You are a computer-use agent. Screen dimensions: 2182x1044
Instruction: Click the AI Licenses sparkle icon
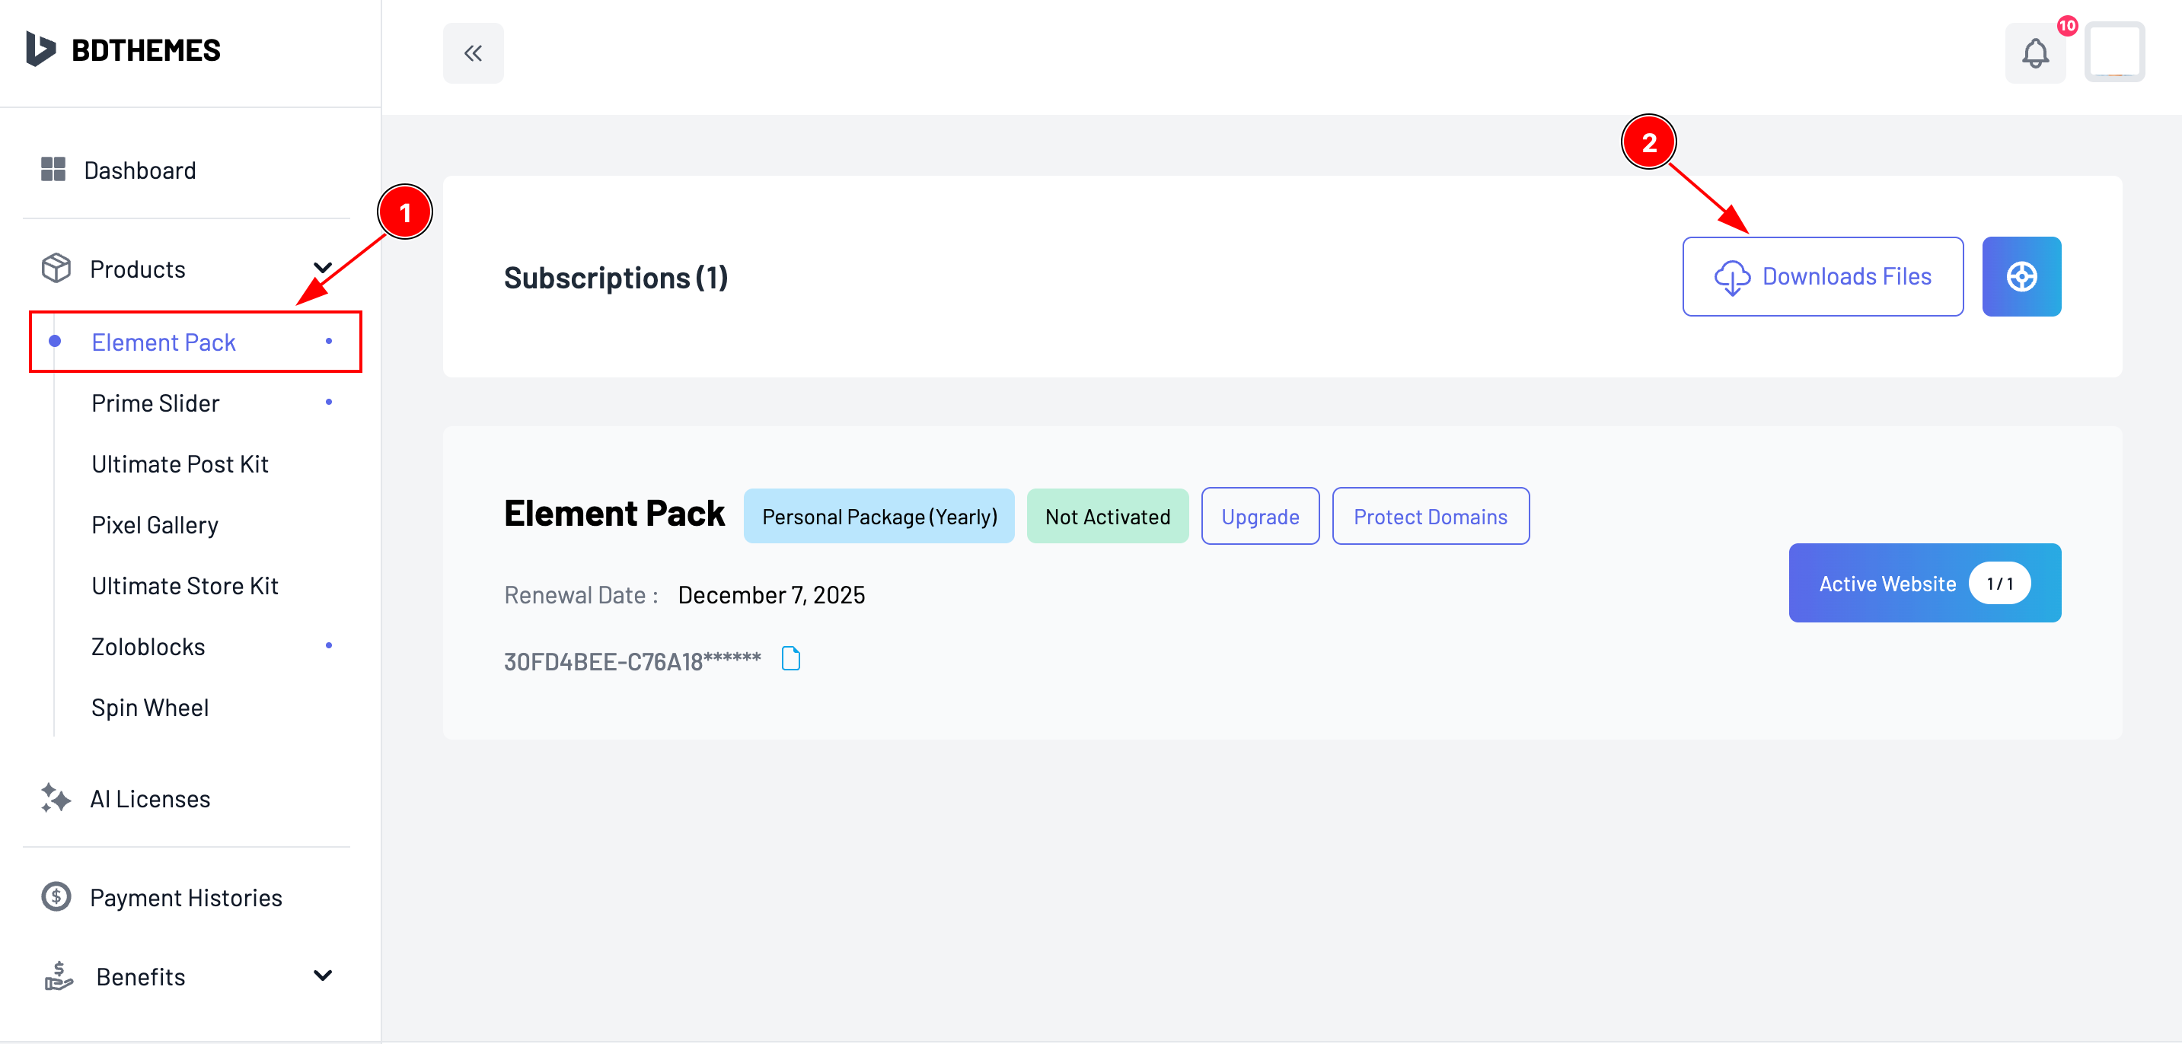pos(56,797)
